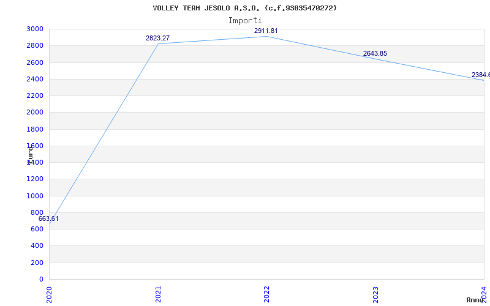The height and width of the screenshot is (306, 490).
Task: Click the x-axis year 2020
Action: tap(49, 294)
